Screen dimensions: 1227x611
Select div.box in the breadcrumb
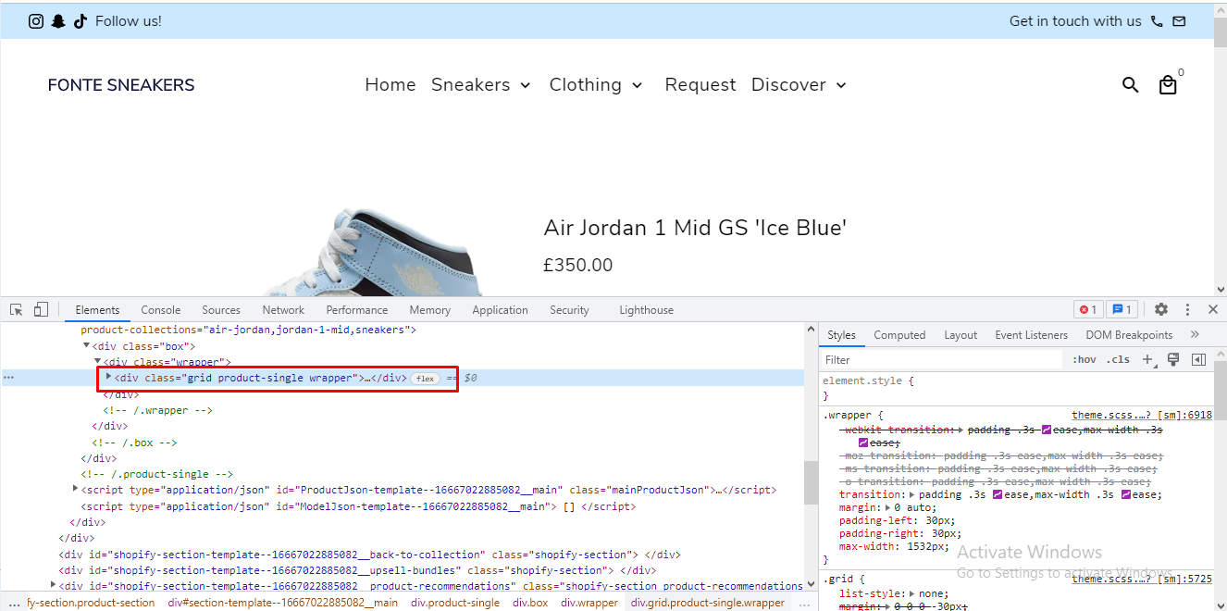coord(531,603)
